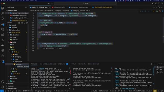Click the iPhone 14 Plus device selector
Image resolution: width=164 pixels, height=92 pixels.
pos(143,91)
